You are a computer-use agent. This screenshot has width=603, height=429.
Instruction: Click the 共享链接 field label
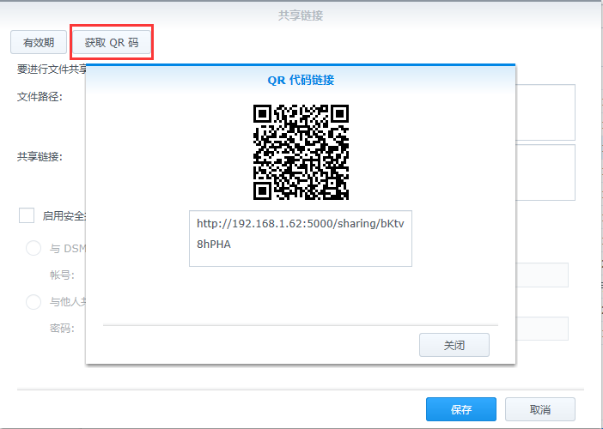(40, 157)
